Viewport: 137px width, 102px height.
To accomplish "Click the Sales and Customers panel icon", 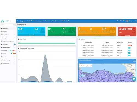I will [x=19, y=48].
